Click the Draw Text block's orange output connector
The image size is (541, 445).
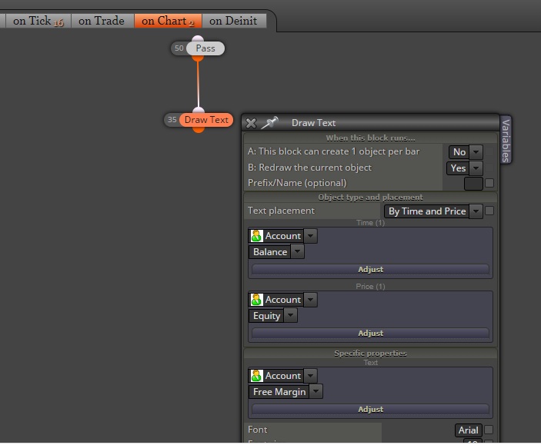click(x=199, y=130)
